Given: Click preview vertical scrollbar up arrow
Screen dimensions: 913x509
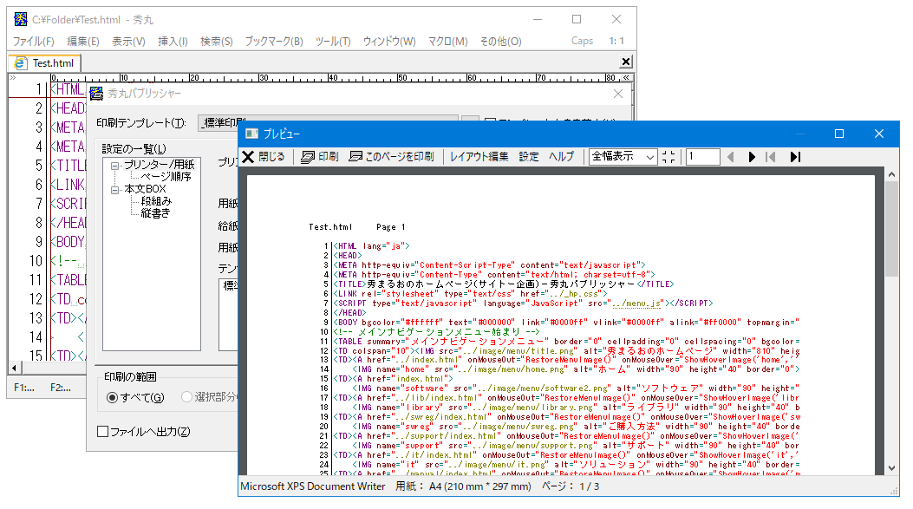Looking at the screenshot, I should click(x=892, y=174).
